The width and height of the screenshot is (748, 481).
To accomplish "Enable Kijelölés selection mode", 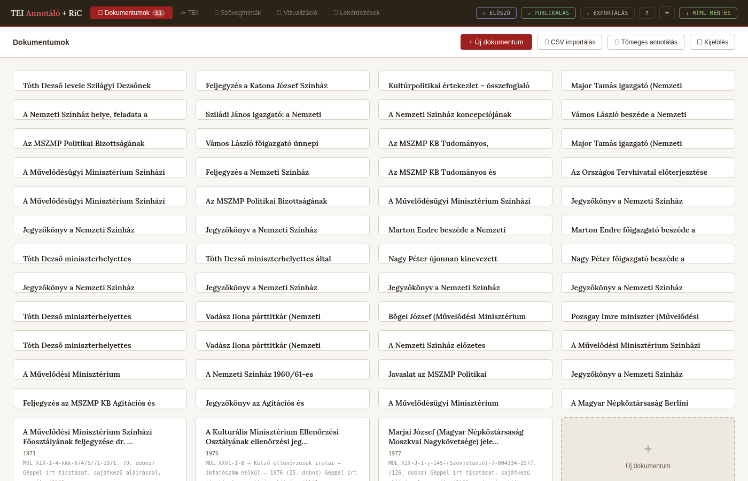I will point(712,42).
